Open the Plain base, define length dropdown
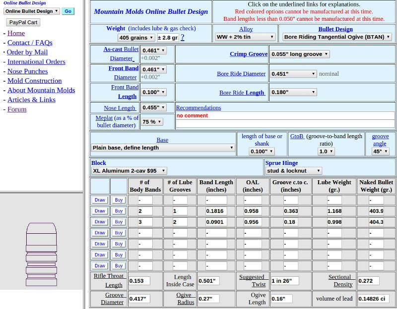Image resolution: width=397 pixels, height=309 pixels. pyautogui.click(x=163, y=148)
